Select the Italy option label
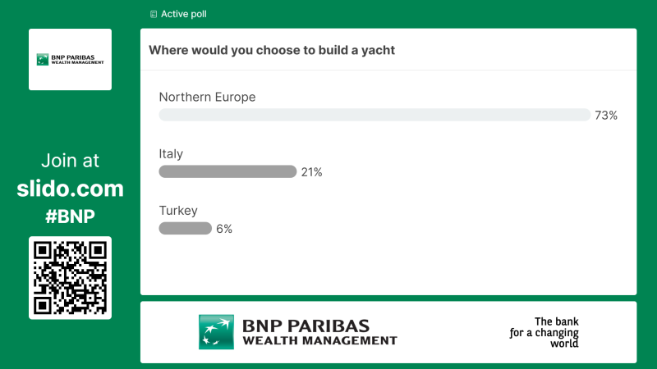 point(171,153)
